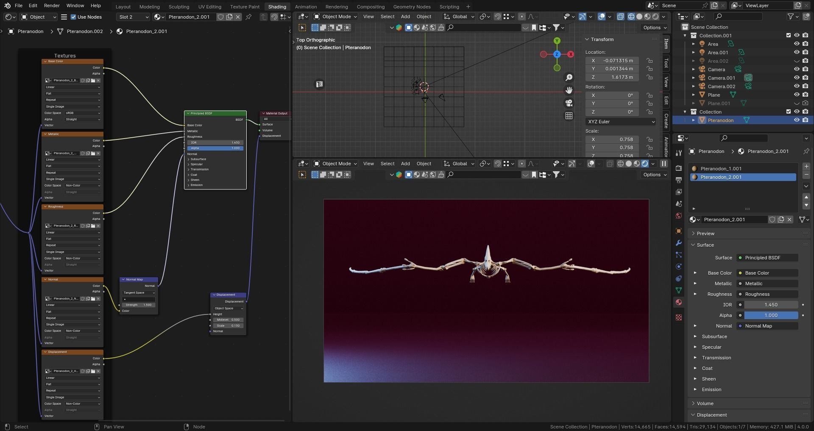Screen dimensions: 814x431
Task: Toggle visibility of Pteranodon in outliner
Action: [797, 120]
